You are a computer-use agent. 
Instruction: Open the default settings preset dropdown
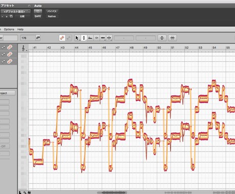(x=15, y=12)
